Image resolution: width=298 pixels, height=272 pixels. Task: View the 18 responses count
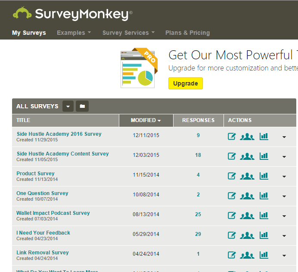click(198, 155)
